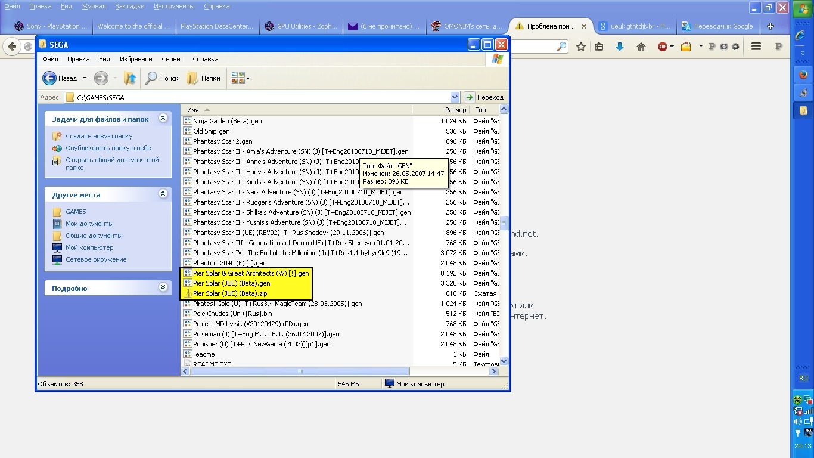Click the horizontal scrollbar right arrow
This screenshot has width=814, height=458.
(493, 371)
